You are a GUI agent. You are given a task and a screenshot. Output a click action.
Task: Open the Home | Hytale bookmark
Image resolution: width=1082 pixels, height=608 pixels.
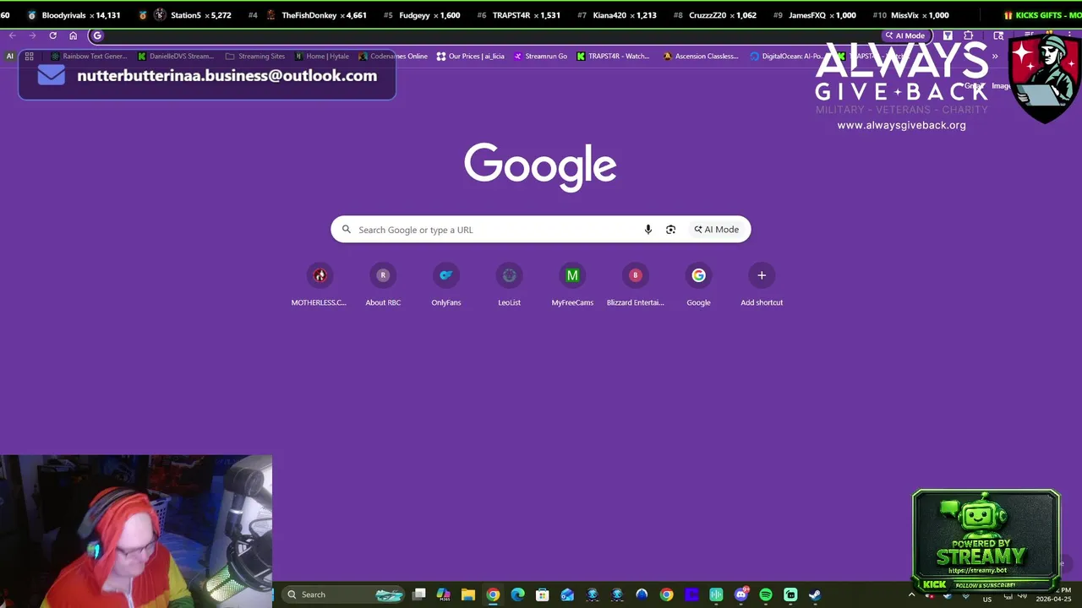coord(322,57)
